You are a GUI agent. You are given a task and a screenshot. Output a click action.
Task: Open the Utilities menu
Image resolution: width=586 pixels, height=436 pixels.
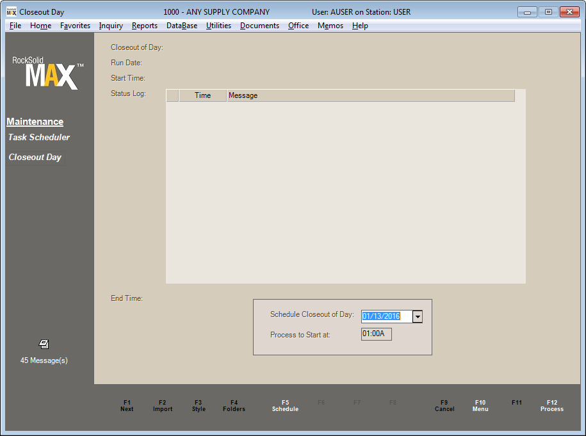(x=218, y=26)
